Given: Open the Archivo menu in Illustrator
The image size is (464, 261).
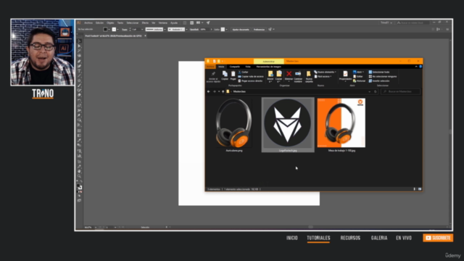Looking at the screenshot, I should [x=88, y=22].
